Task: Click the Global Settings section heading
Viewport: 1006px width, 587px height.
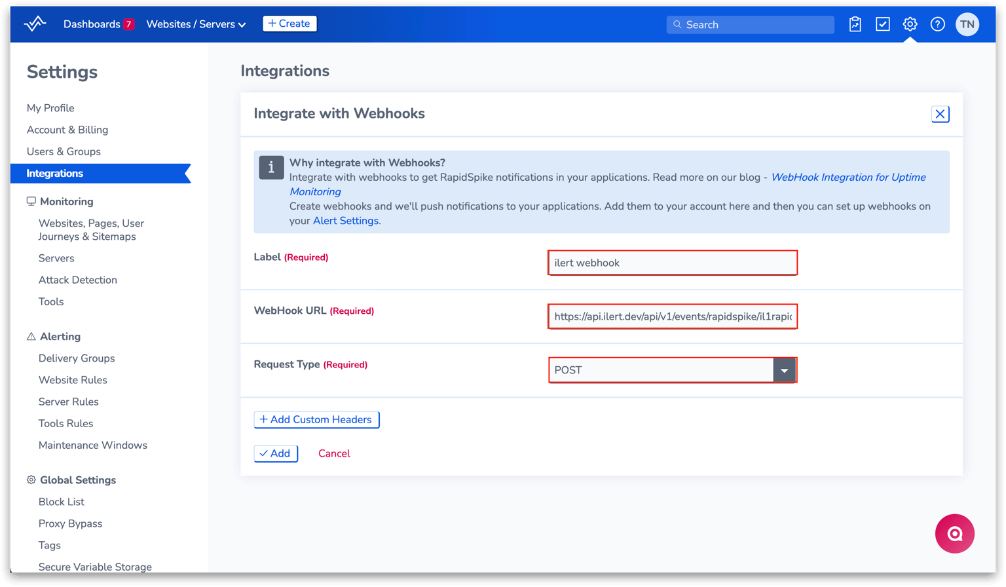Action: pyautogui.click(x=78, y=480)
